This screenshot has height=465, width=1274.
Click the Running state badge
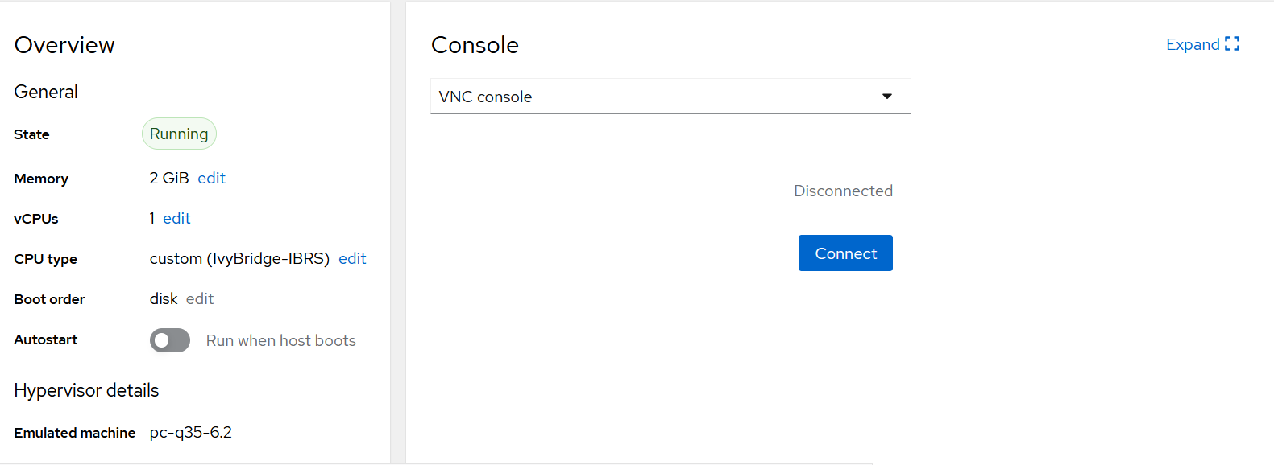[x=179, y=134]
